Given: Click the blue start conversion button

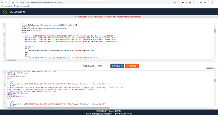Looking at the screenshot, I should coord(117,66).
